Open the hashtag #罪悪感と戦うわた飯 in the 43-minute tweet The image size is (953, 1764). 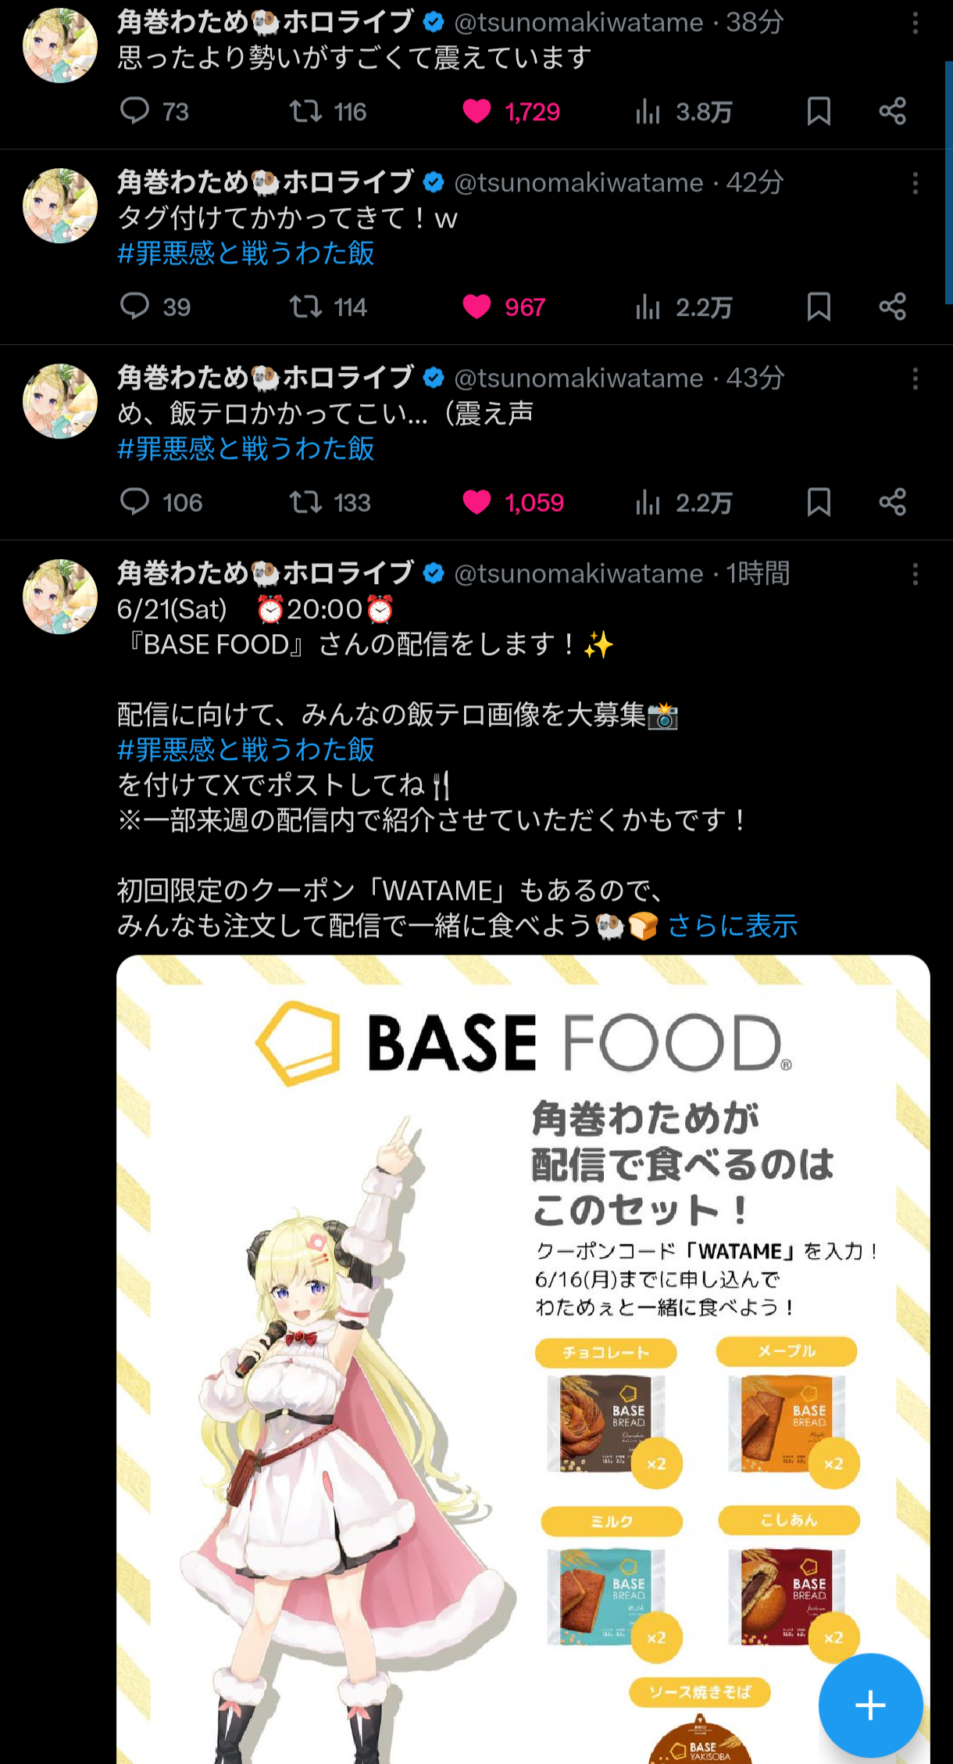245,449
